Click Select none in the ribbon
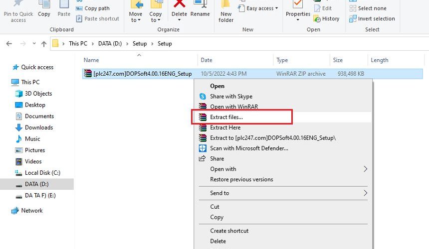 point(368,8)
